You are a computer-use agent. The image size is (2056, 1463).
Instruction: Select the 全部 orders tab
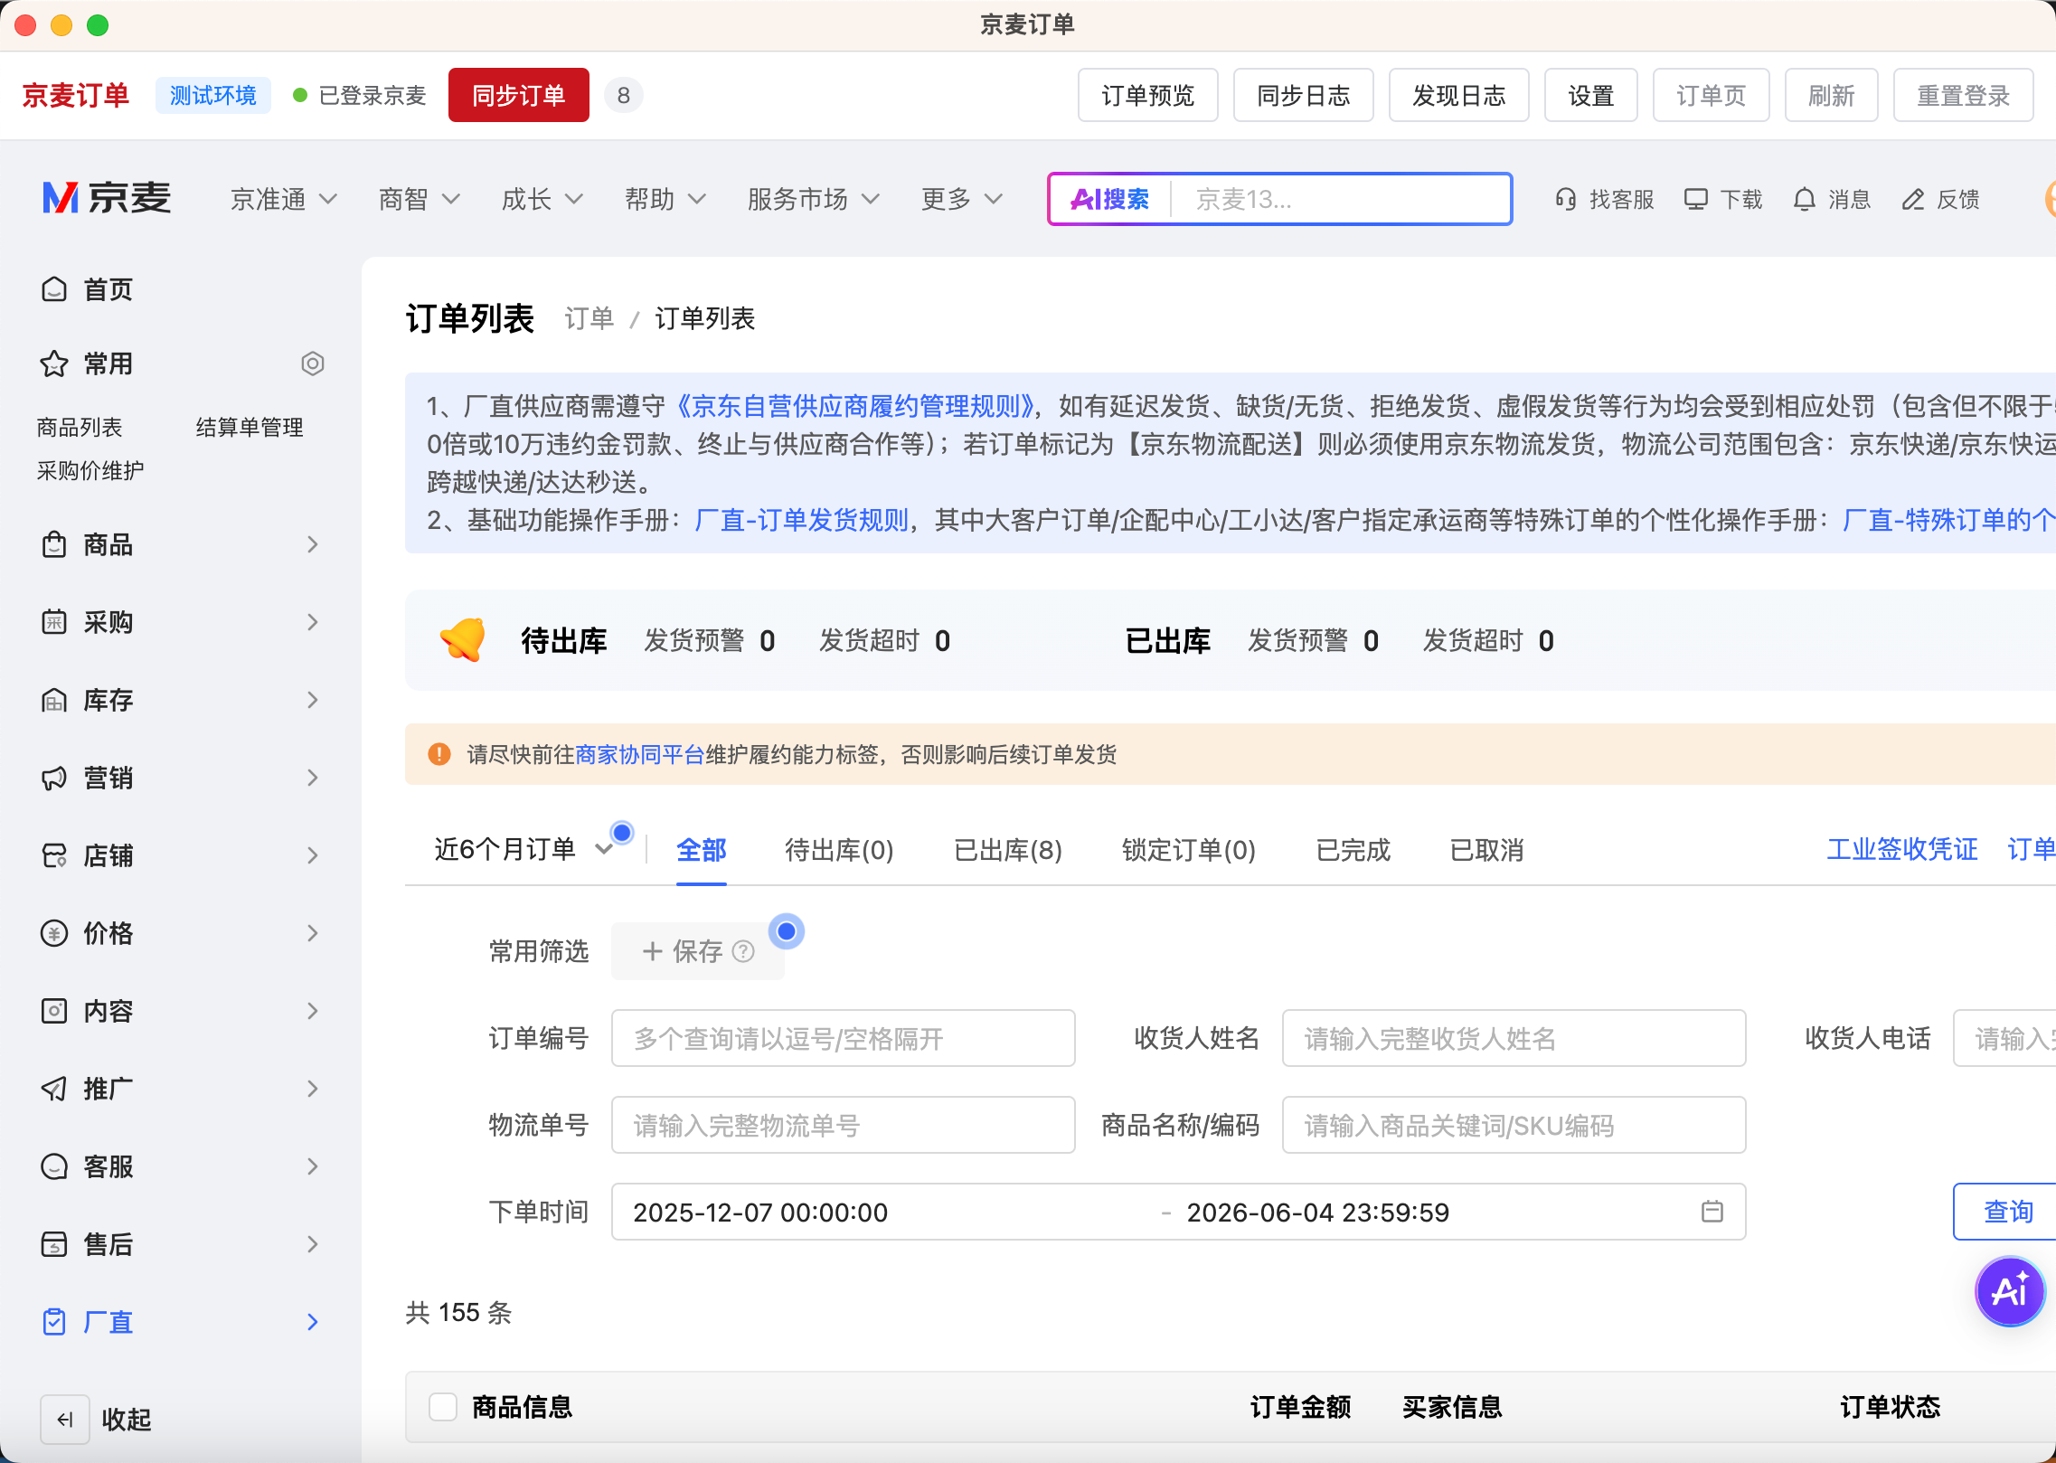702,850
